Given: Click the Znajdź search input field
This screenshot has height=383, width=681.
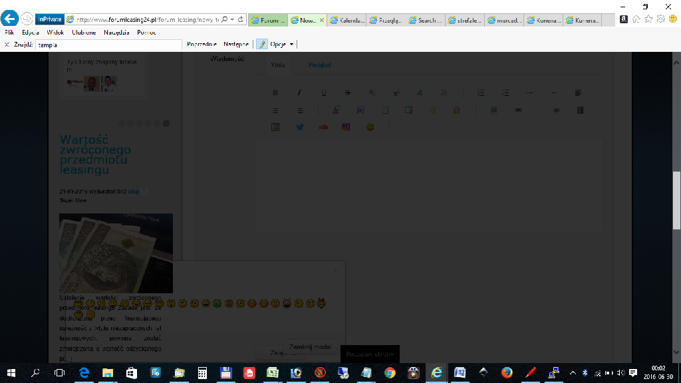Looking at the screenshot, I should pyautogui.click(x=108, y=45).
